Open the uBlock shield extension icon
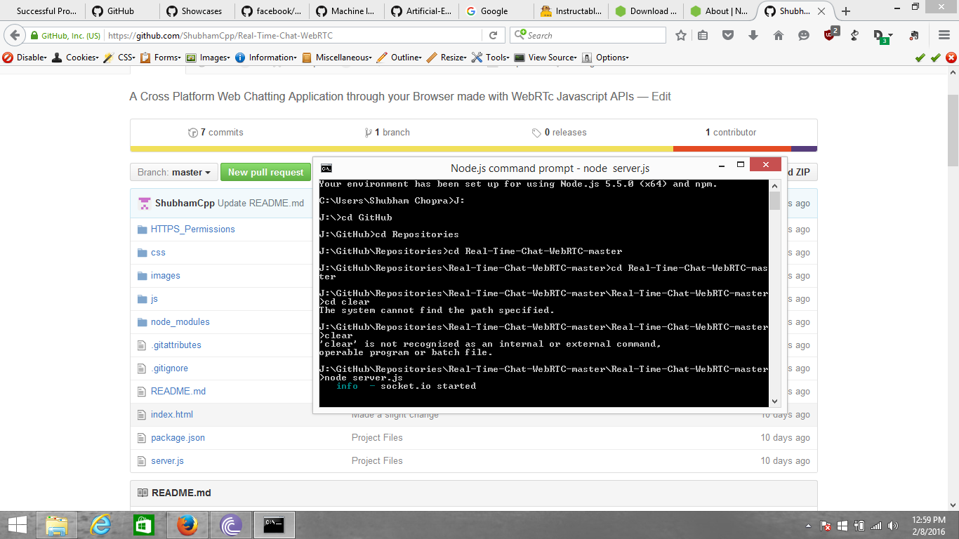The image size is (959, 539). tap(830, 34)
